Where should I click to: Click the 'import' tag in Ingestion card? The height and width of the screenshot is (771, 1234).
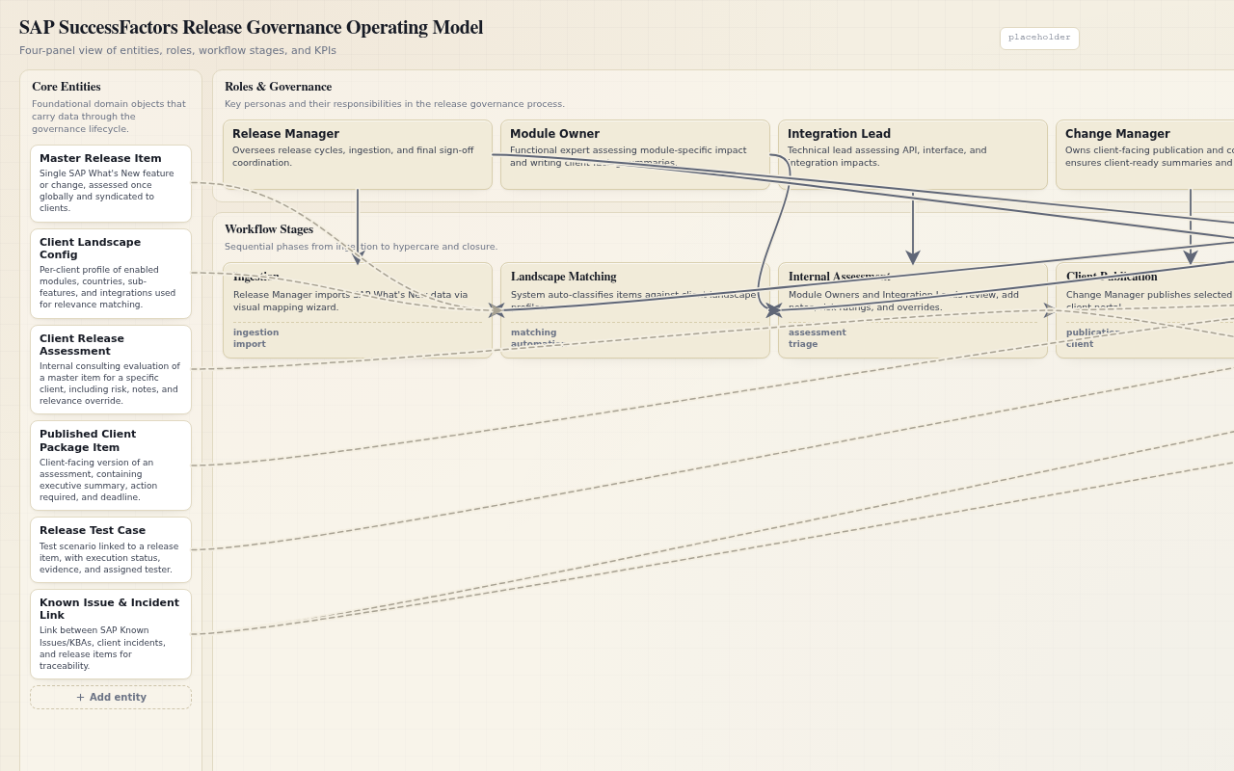(x=250, y=344)
